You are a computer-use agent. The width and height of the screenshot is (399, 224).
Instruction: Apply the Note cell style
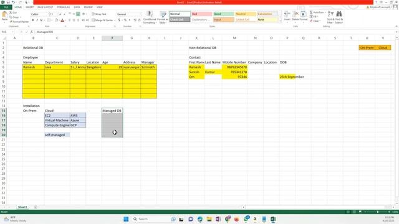[x=267, y=19]
